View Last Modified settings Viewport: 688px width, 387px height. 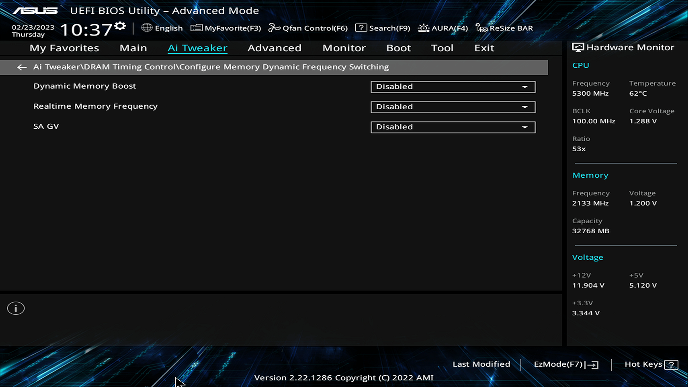(x=481, y=364)
